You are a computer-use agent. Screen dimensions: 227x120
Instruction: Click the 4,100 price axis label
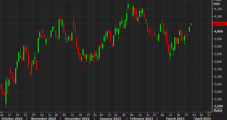[218, 16]
